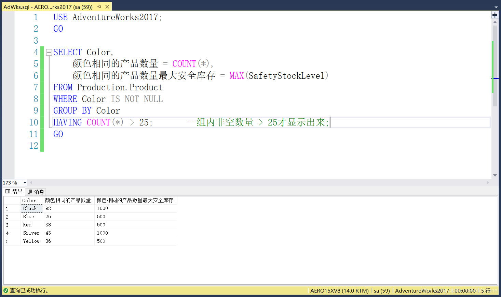Click the 颜色相同的产品数量最大安全库存 column header
The height and width of the screenshot is (297, 501).
click(136, 201)
